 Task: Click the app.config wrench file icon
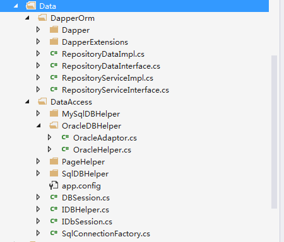pos(54,185)
